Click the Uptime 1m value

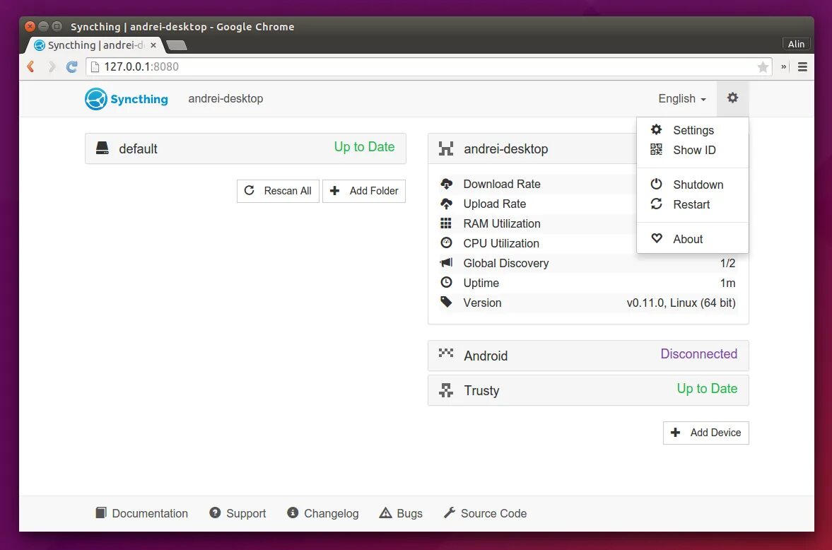(727, 283)
